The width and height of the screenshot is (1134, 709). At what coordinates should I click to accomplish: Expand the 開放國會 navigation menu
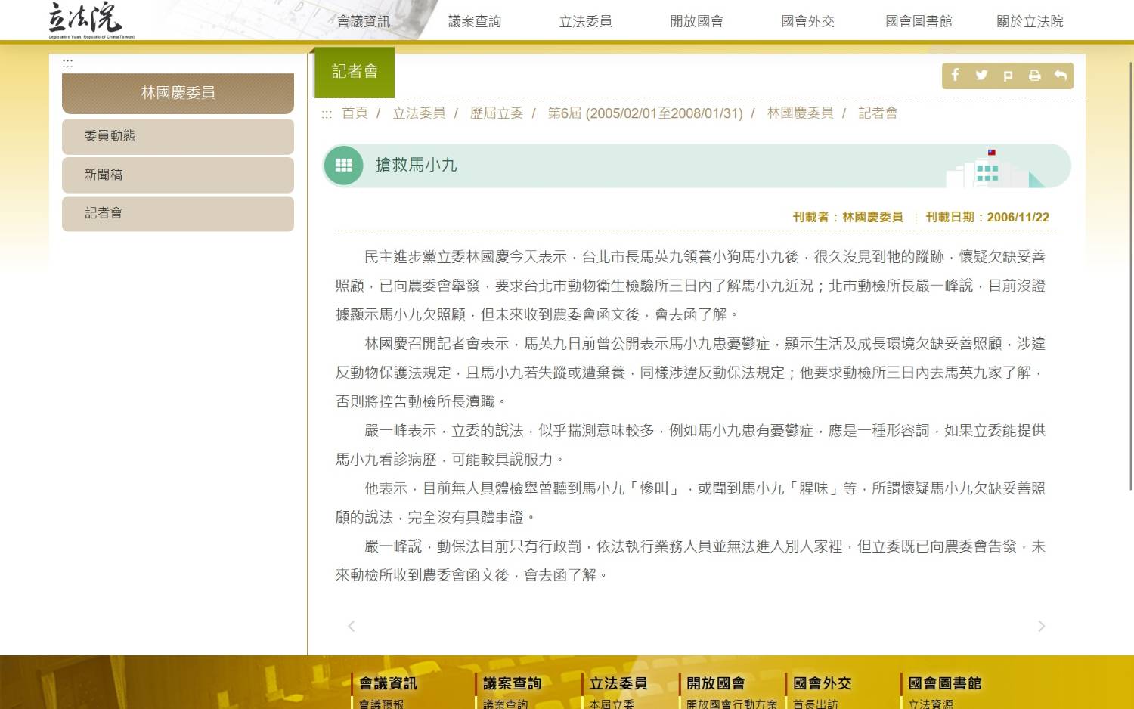coord(696,21)
